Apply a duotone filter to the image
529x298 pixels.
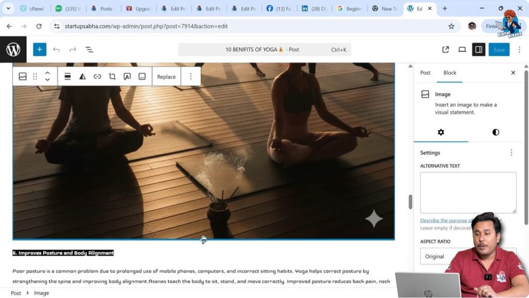[82, 76]
